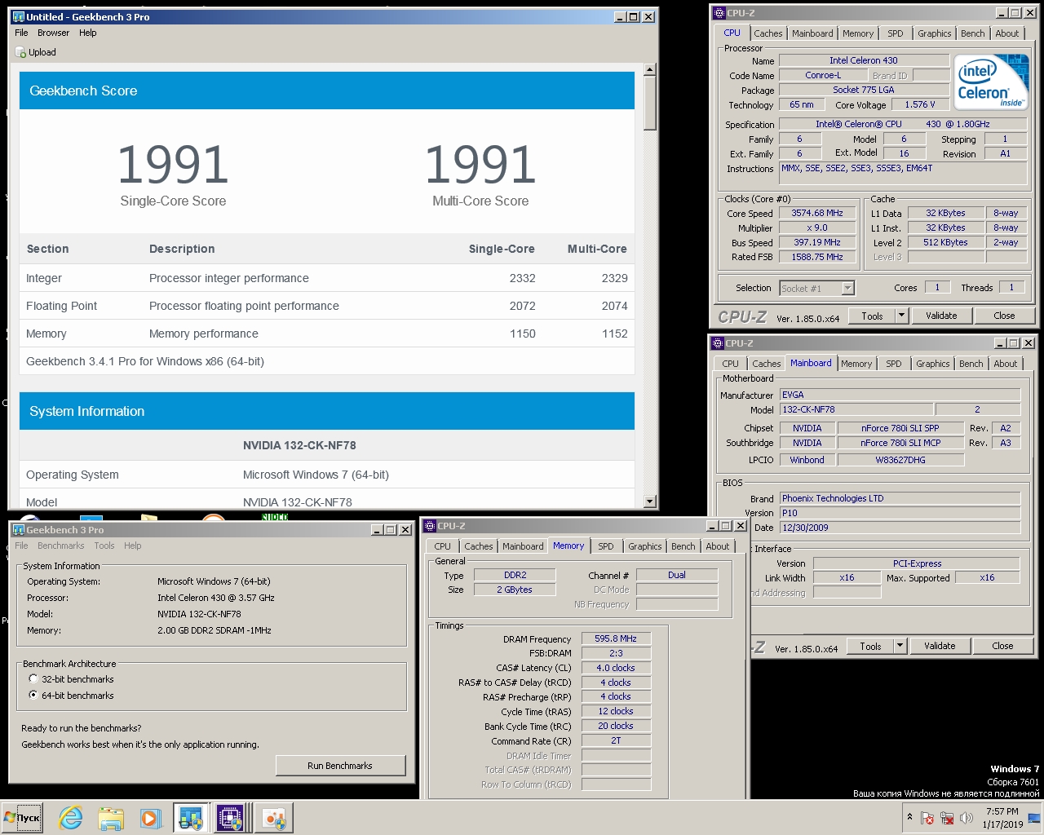
Task: Open Bench tab in Memory CPU-Z window
Action: click(x=683, y=546)
